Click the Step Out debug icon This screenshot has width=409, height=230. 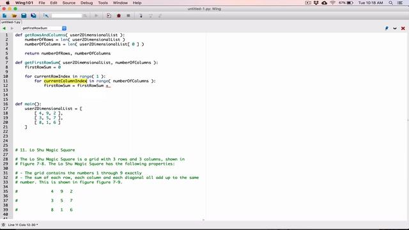pos(160,15)
